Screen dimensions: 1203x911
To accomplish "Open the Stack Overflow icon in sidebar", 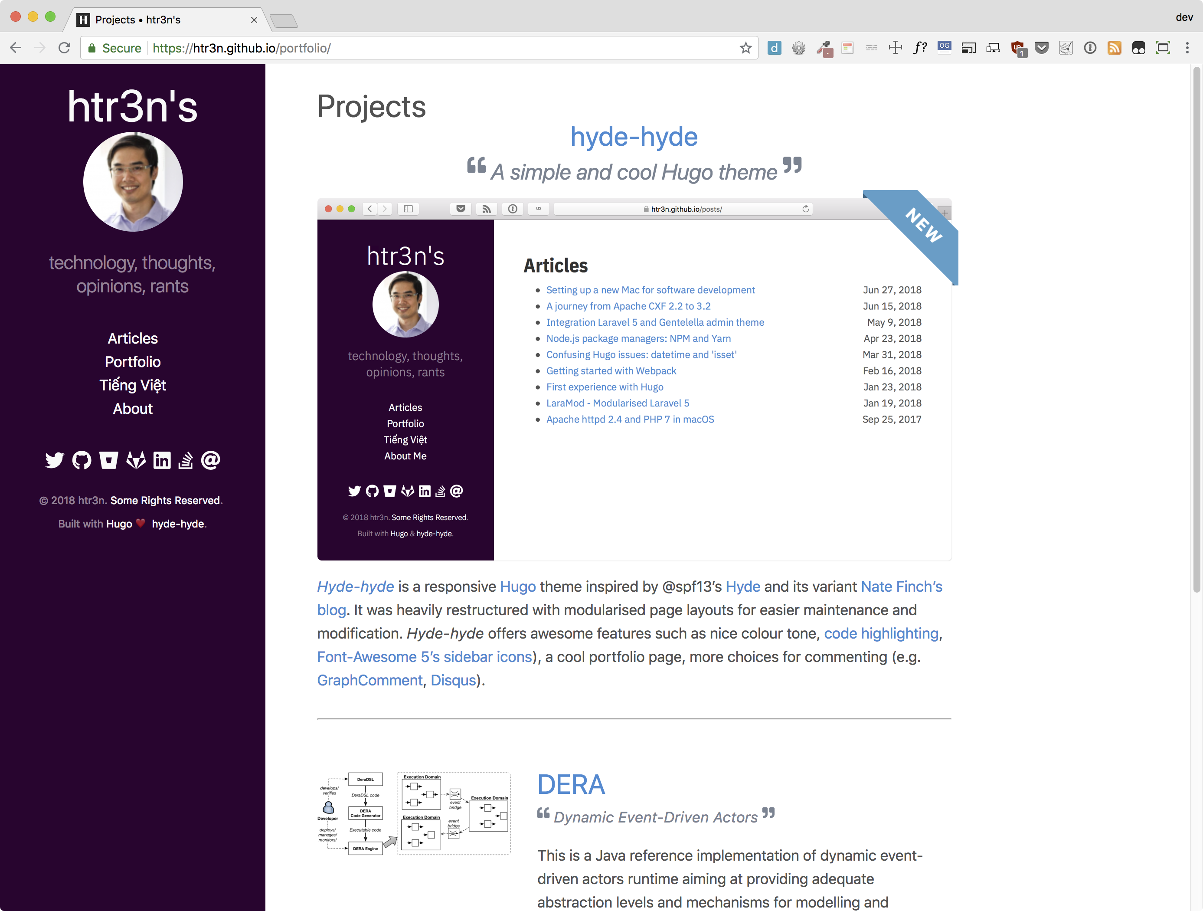I will pos(186,460).
